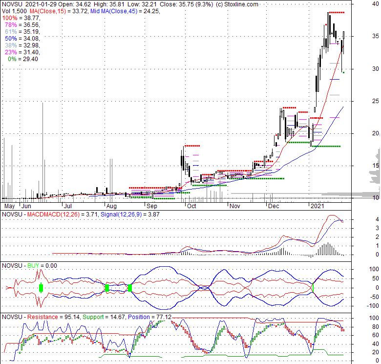Click the 40 price axis label
This screenshot has width=381, height=364.
(x=376, y=3)
